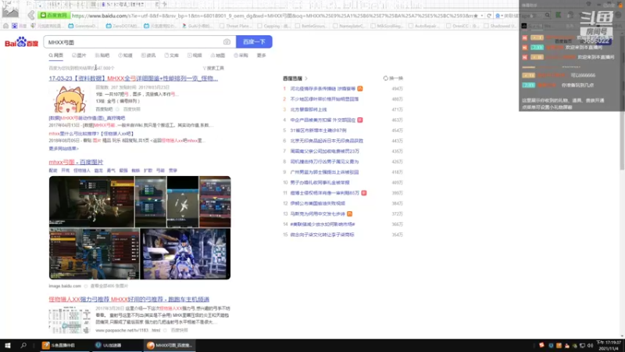Open the thumbnail beside the 强力弓推荐 result
This screenshot has height=352, width=625.
click(x=70, y=320)
